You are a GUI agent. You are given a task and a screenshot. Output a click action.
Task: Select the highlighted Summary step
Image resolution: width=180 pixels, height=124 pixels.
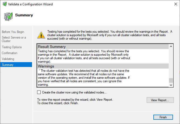[x=8, y=65]
